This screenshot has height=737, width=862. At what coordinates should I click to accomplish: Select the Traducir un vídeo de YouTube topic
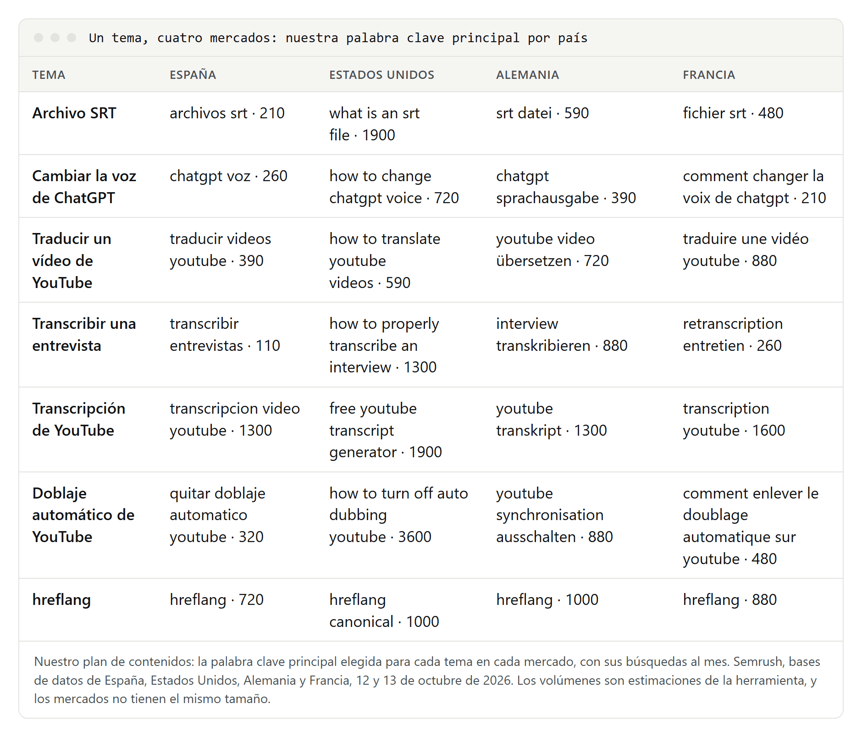point(72,260)
